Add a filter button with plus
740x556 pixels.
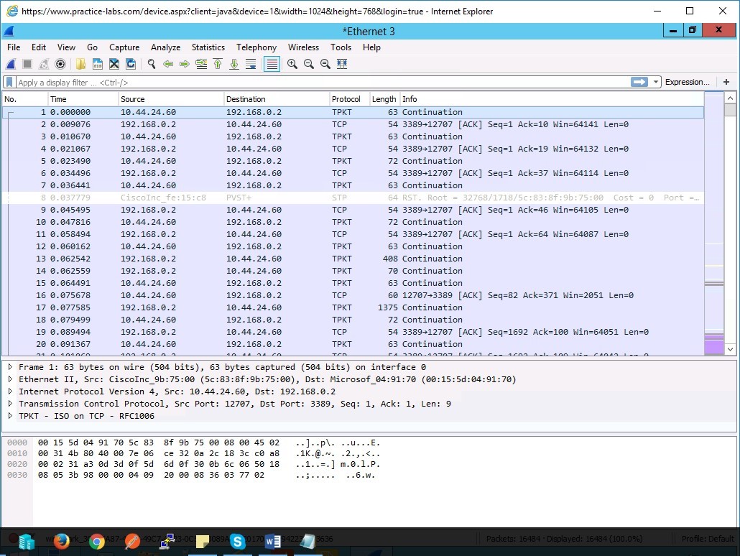click(x=726, y=82)
